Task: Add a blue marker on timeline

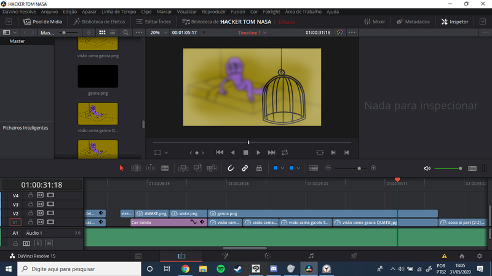Action: [291, 168]
